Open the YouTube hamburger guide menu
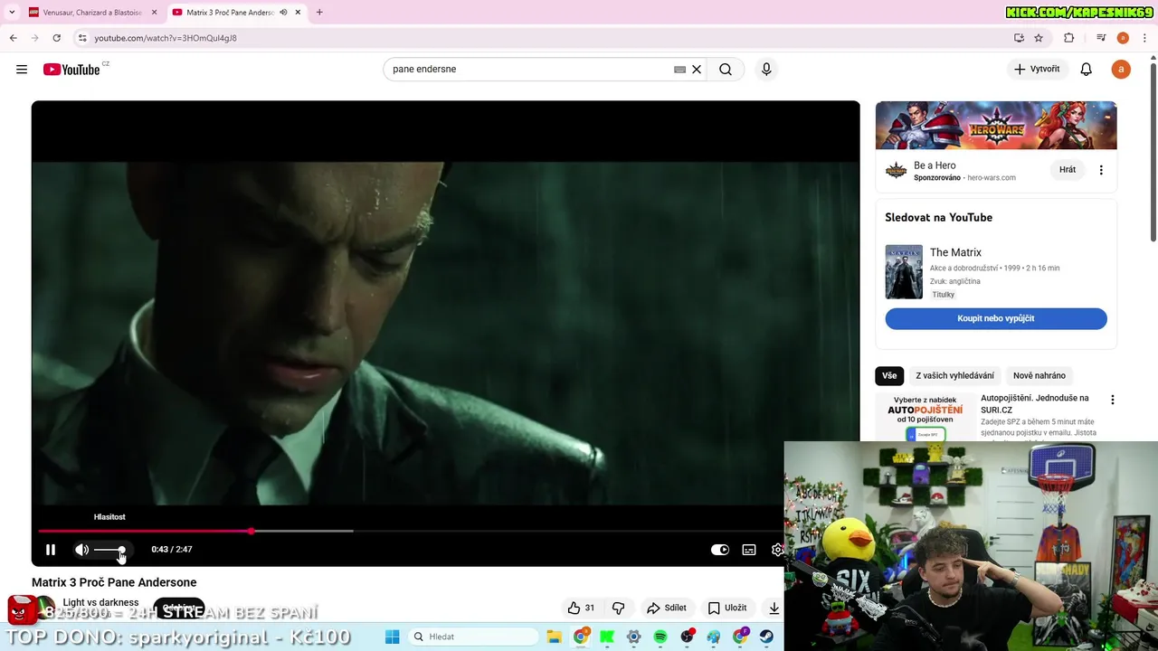This screenshot has width=1158, height=651. click(x=22, y=70)
